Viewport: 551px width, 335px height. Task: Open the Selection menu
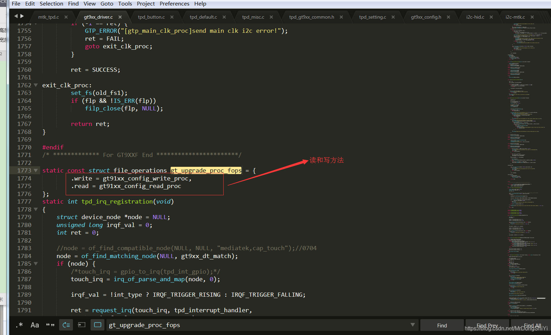[x=52, y=4]
